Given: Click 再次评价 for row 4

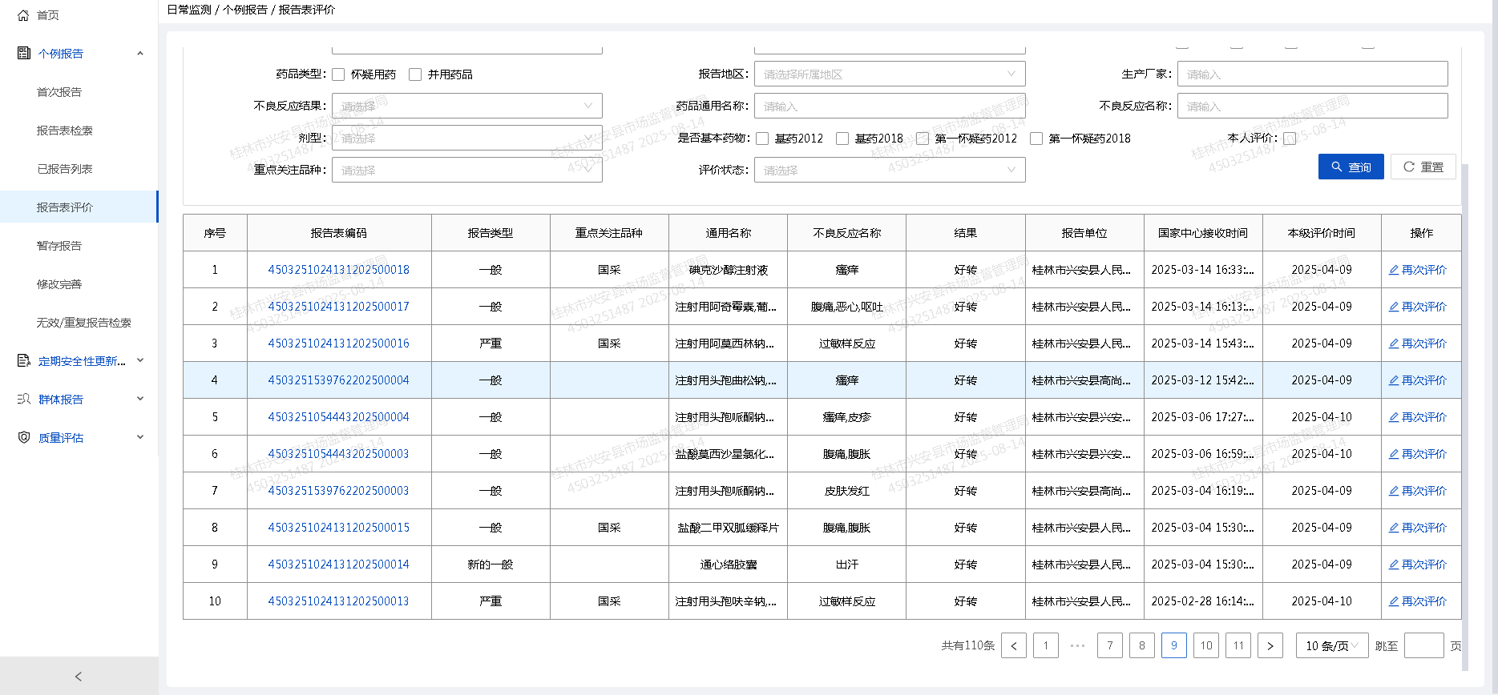Looking at the screenshot, I should pos(1417,380).
